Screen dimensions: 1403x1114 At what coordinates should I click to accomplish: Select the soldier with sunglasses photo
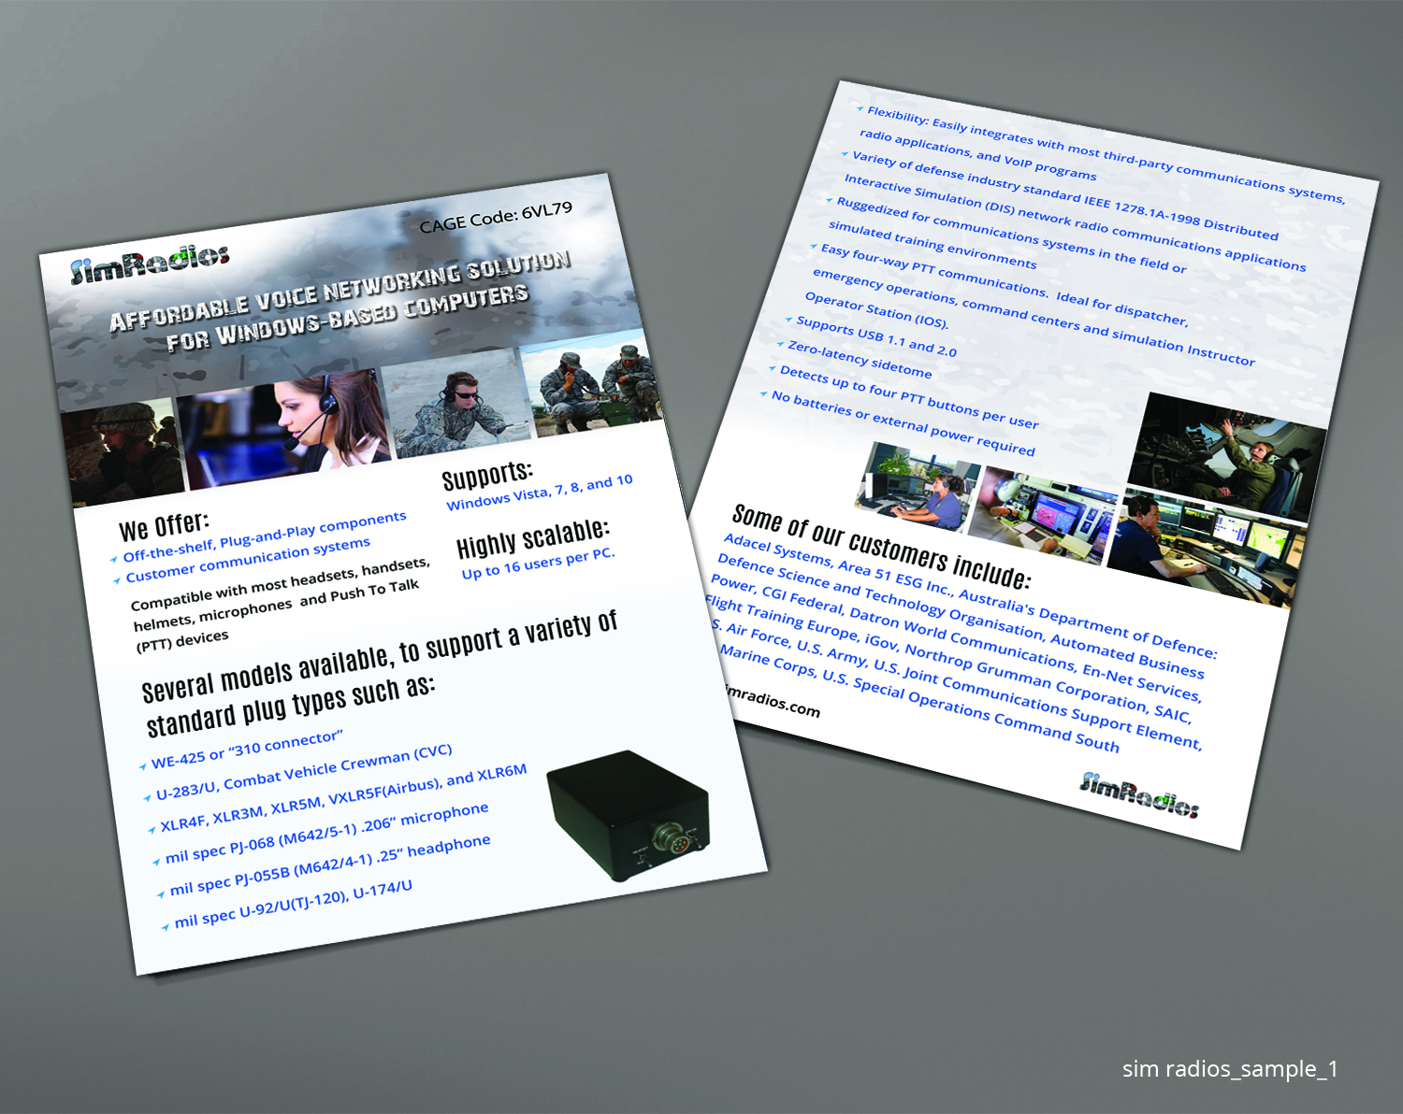click(x=456, y=405)
